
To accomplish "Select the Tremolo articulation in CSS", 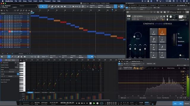I will coord(154,39).
